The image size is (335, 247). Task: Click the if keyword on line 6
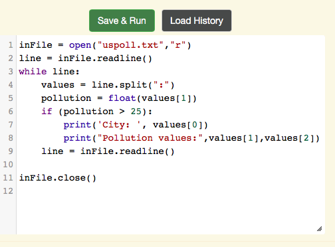click(47, 112)
